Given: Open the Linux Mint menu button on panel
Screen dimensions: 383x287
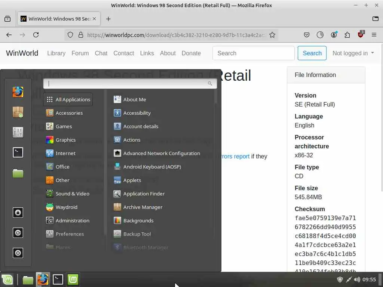Looking at the screenshot, I should [7, 280].
